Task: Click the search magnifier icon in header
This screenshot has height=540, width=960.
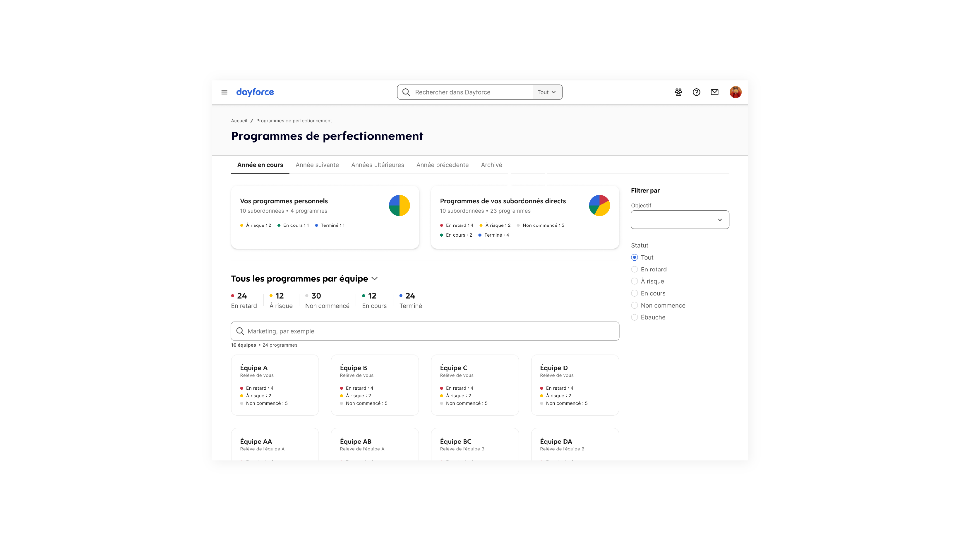Action: coord(406,92)
